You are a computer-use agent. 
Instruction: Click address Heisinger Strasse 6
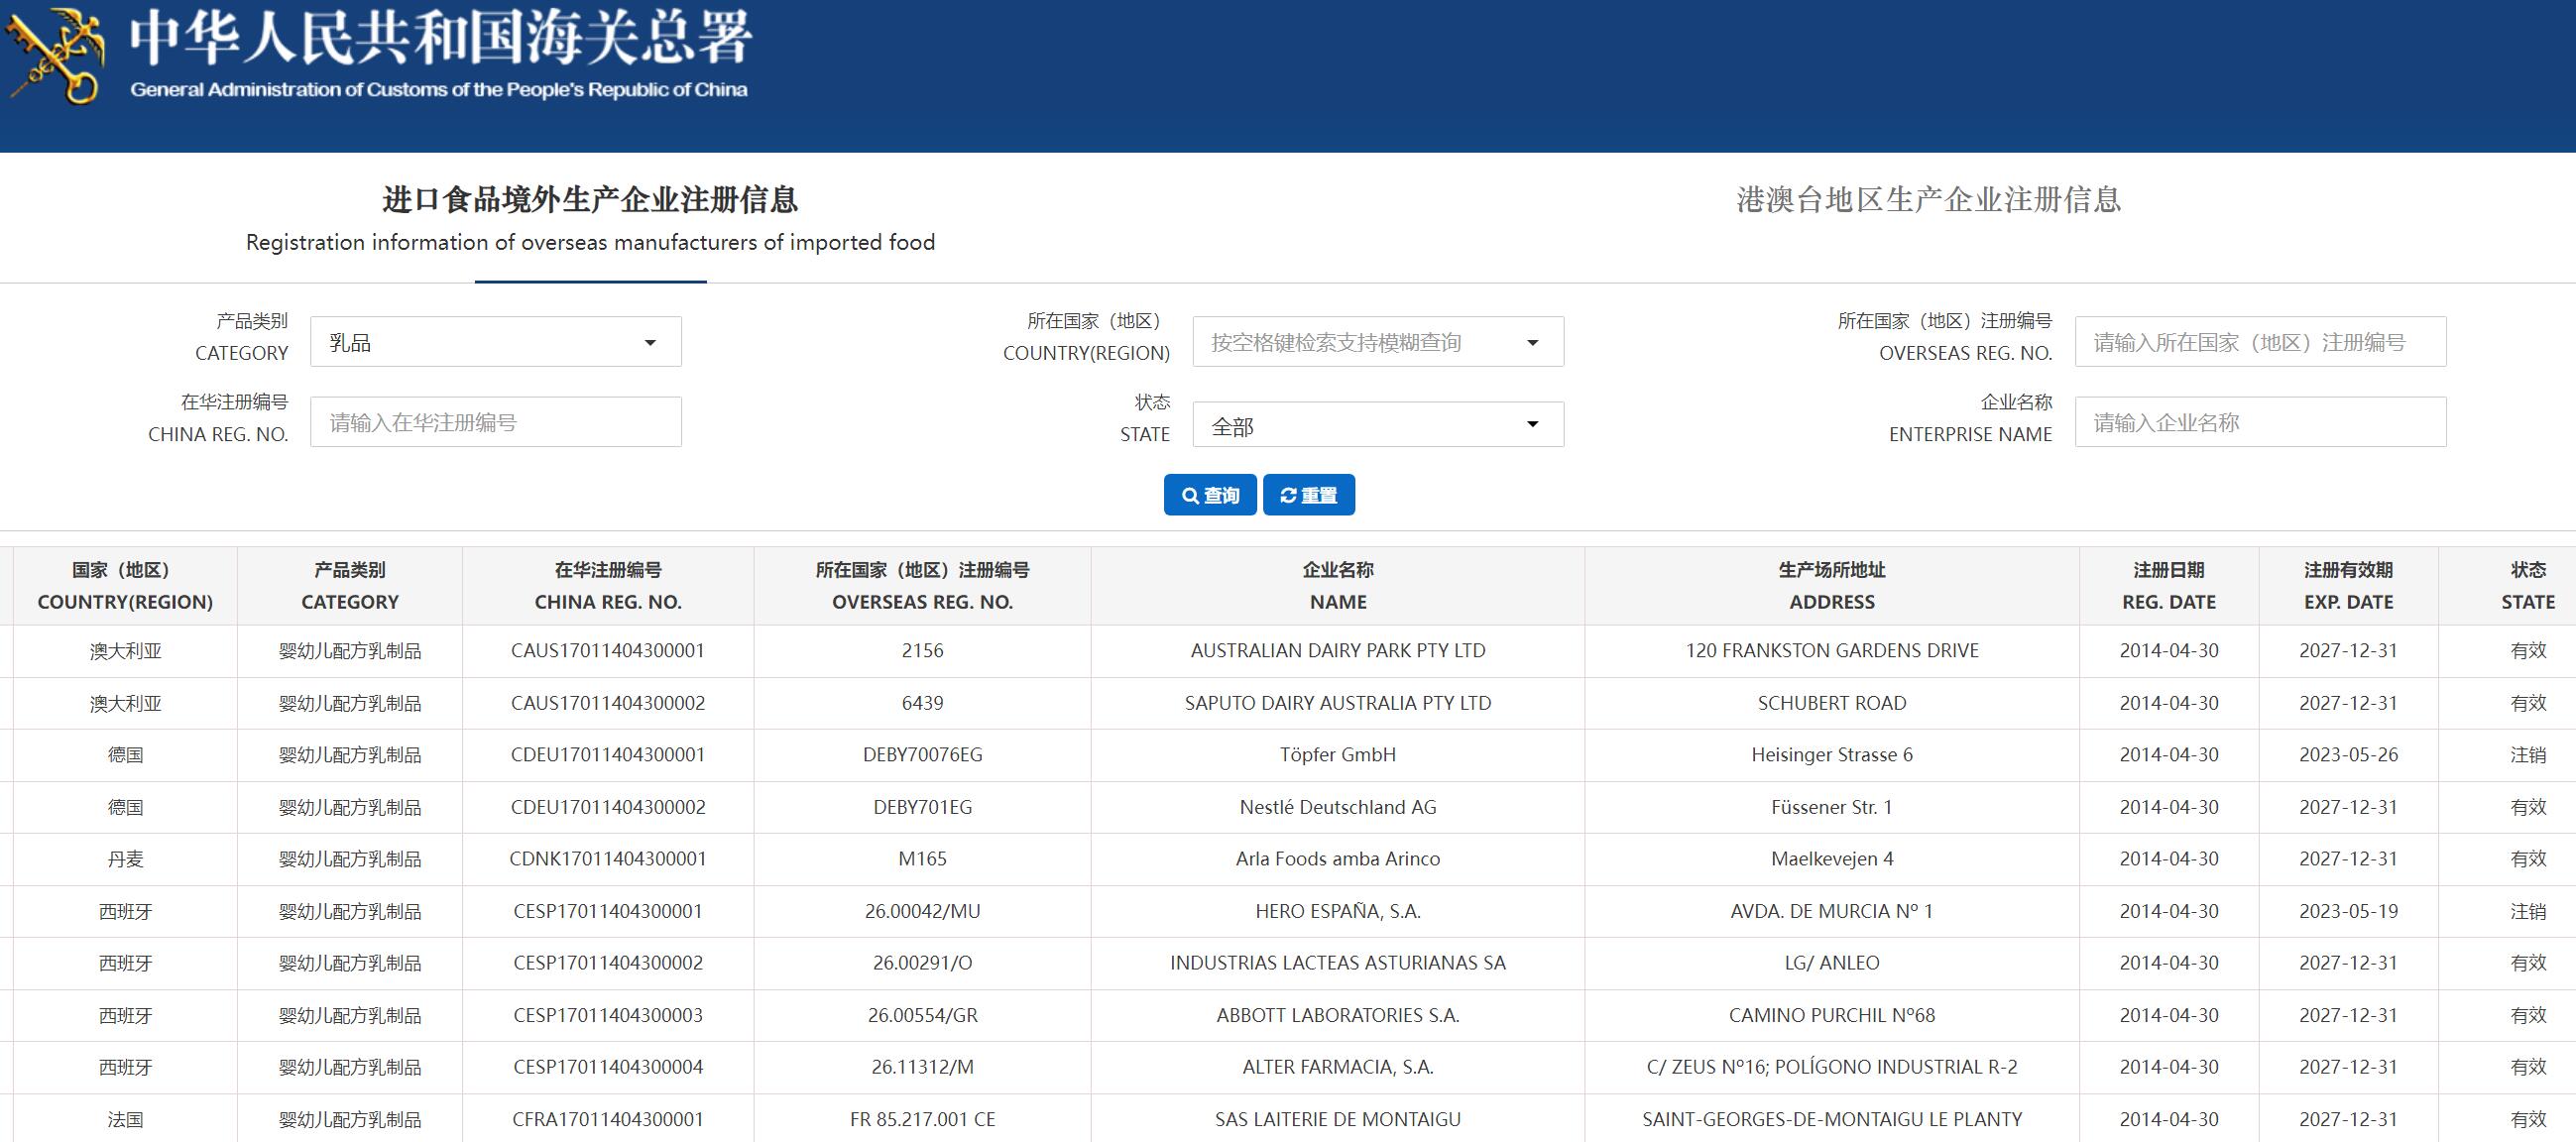point(1832,755)
